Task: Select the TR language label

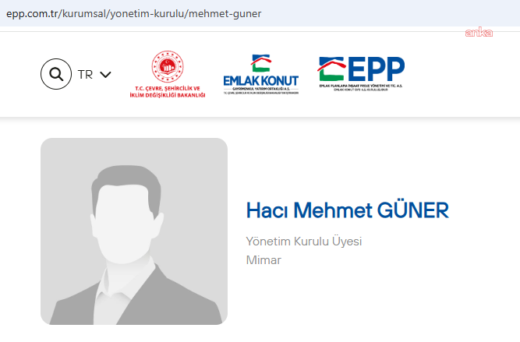Action: click(85, 75)
